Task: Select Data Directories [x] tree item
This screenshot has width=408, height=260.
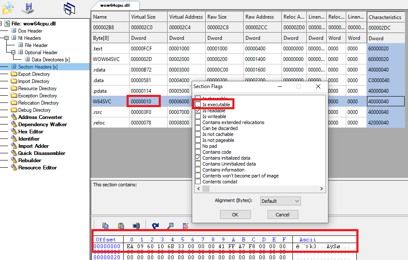Action: 51,60
